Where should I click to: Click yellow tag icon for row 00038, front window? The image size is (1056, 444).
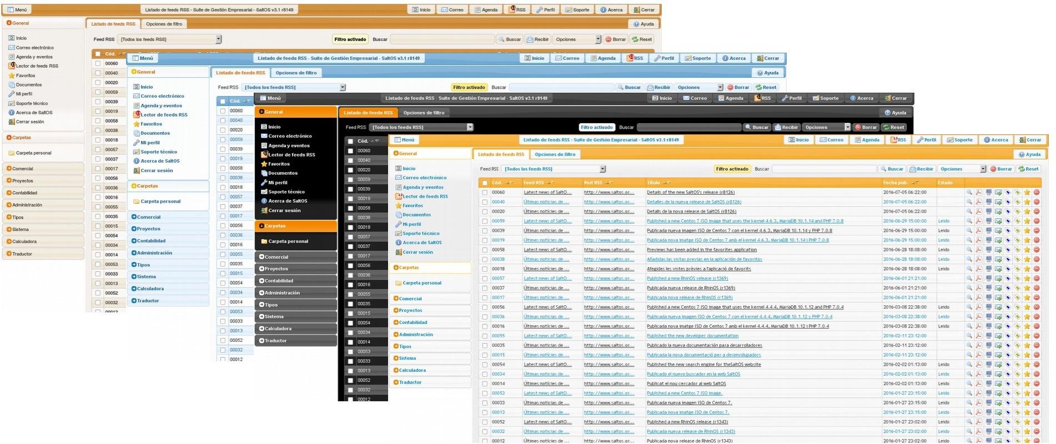(1018, 259)
